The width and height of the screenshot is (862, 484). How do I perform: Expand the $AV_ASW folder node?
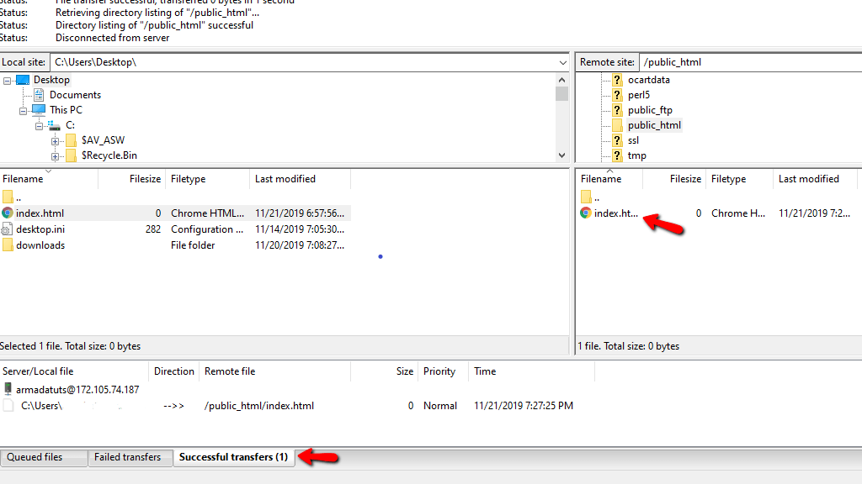(x=55, y=141)
